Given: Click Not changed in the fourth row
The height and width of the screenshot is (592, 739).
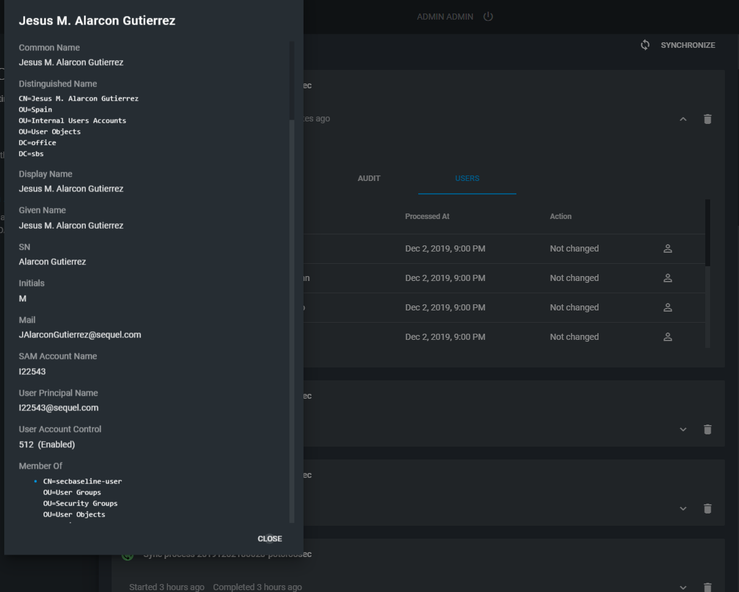Looking at the screenshot, I should pyautogui.click(x=575, y=337).
